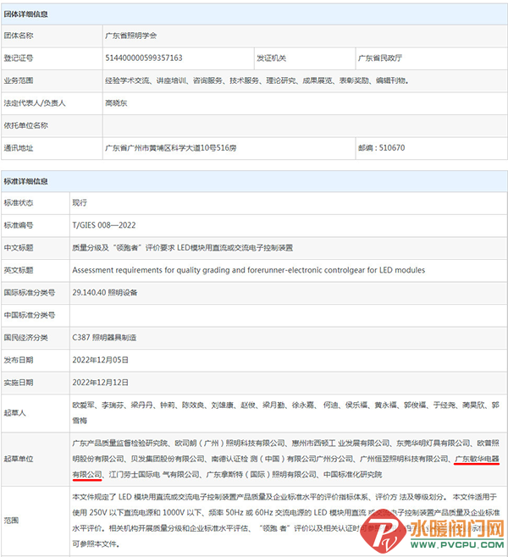Select the 国民经济分类 label
Viewport: 508px width, 557px height.
25,338
